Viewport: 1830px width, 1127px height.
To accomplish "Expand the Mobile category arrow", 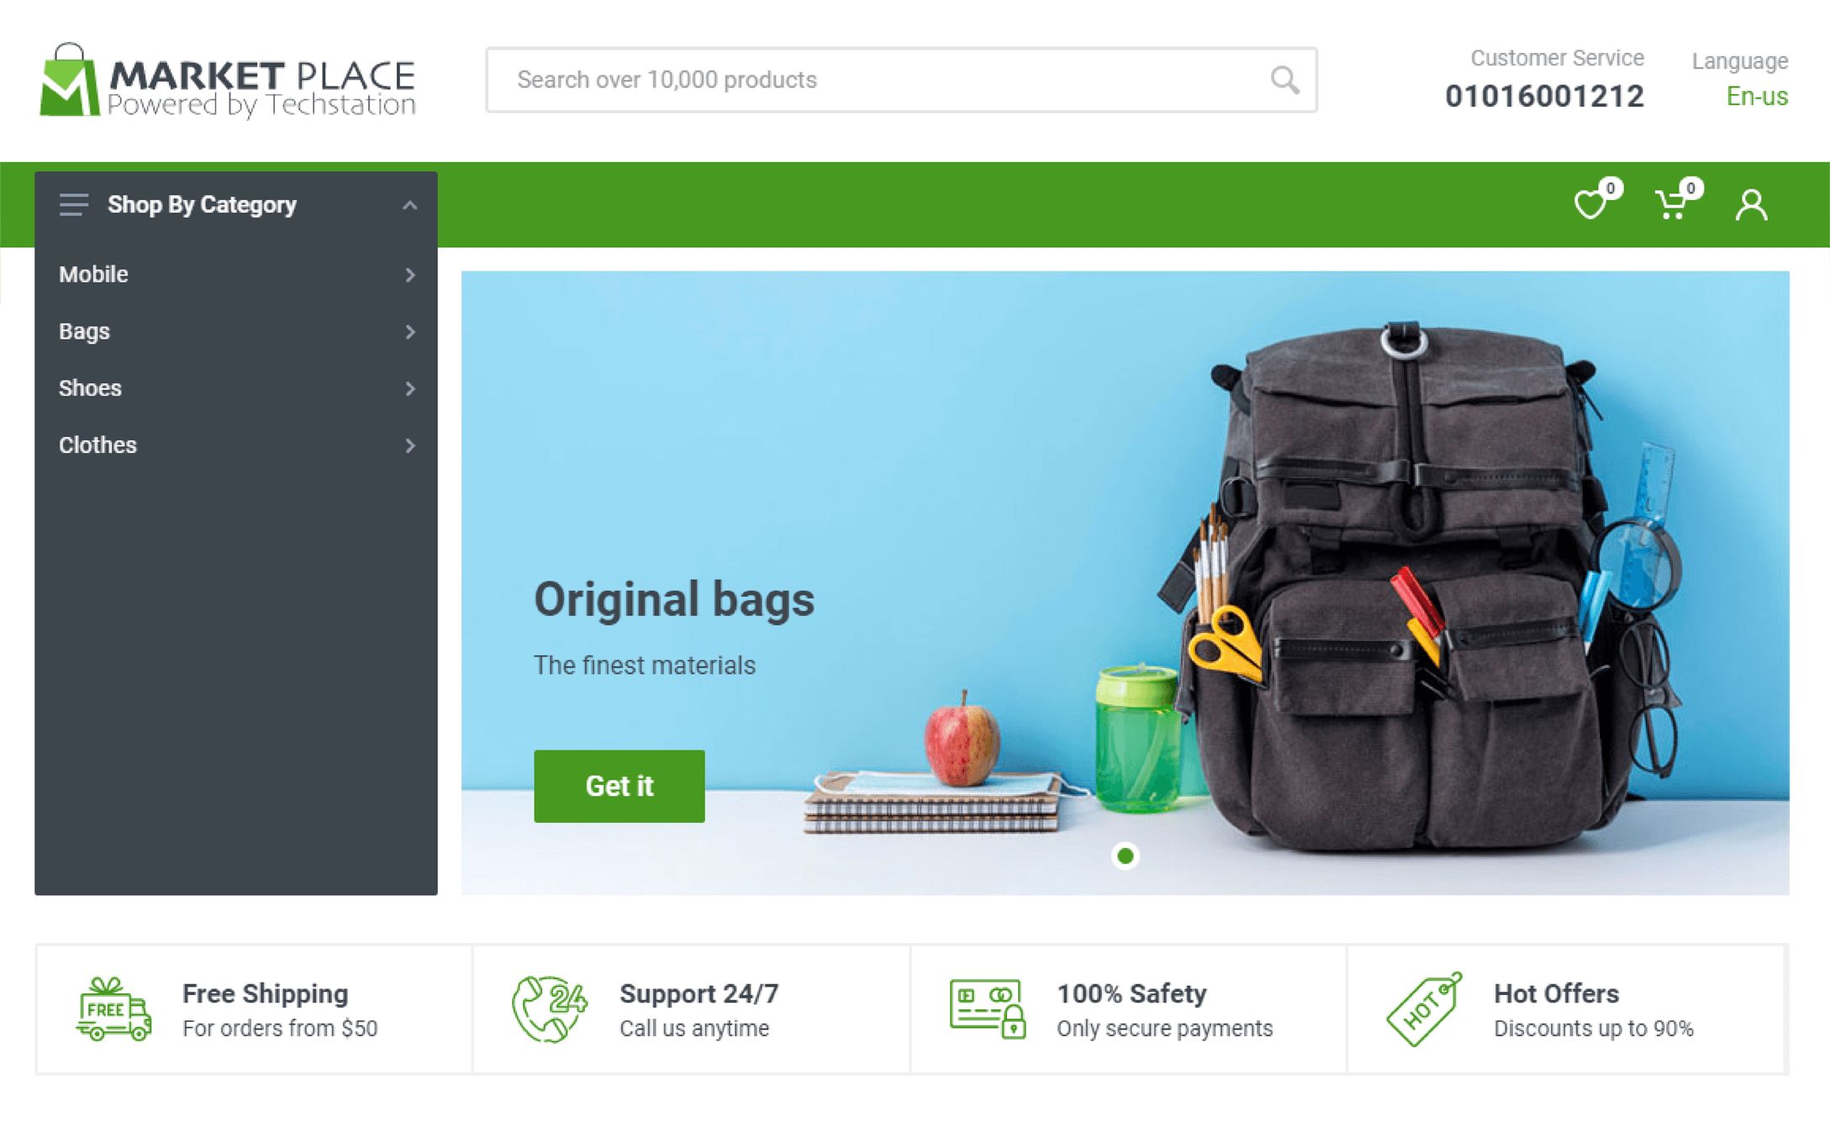I will click(x=410, y=275).
